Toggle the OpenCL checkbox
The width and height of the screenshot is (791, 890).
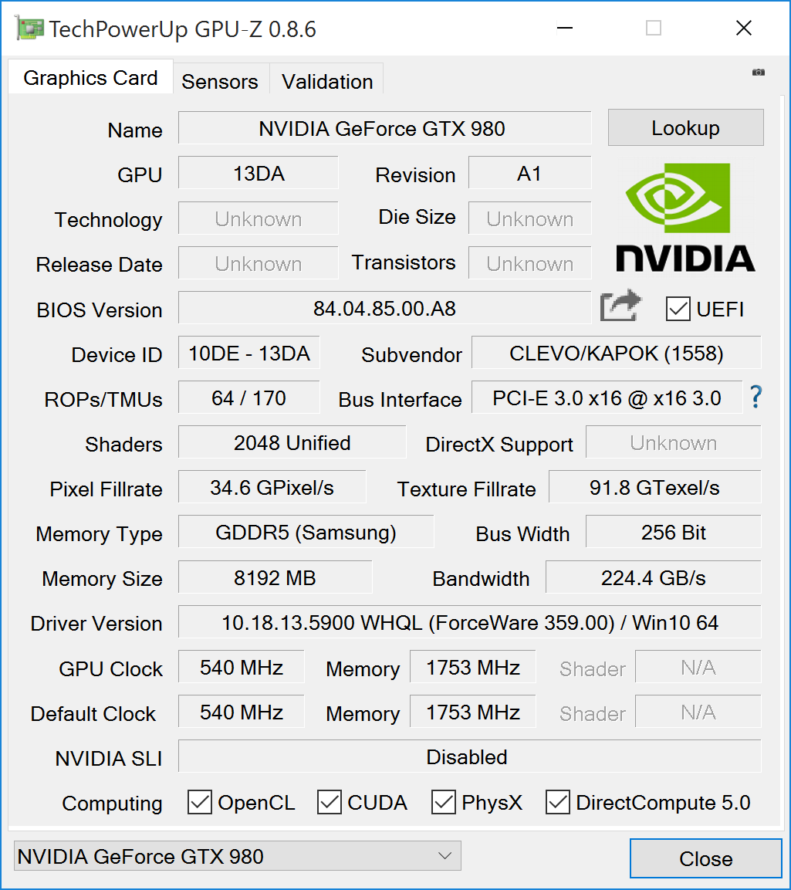[200, 802]
